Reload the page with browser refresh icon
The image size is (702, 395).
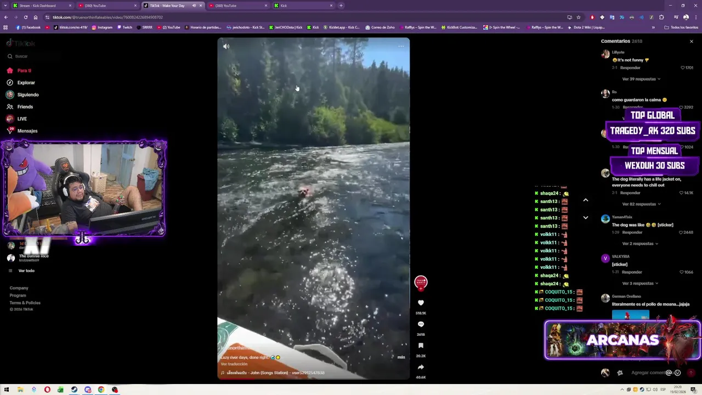pyautogui.click(x=26, y=17)
